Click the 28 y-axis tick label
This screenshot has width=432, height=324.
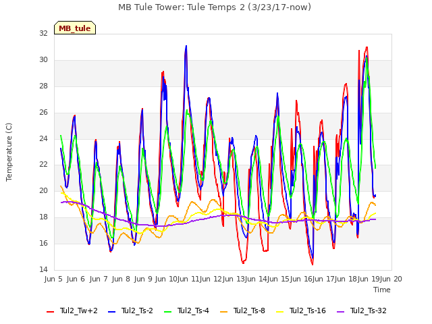click(43, 86)
